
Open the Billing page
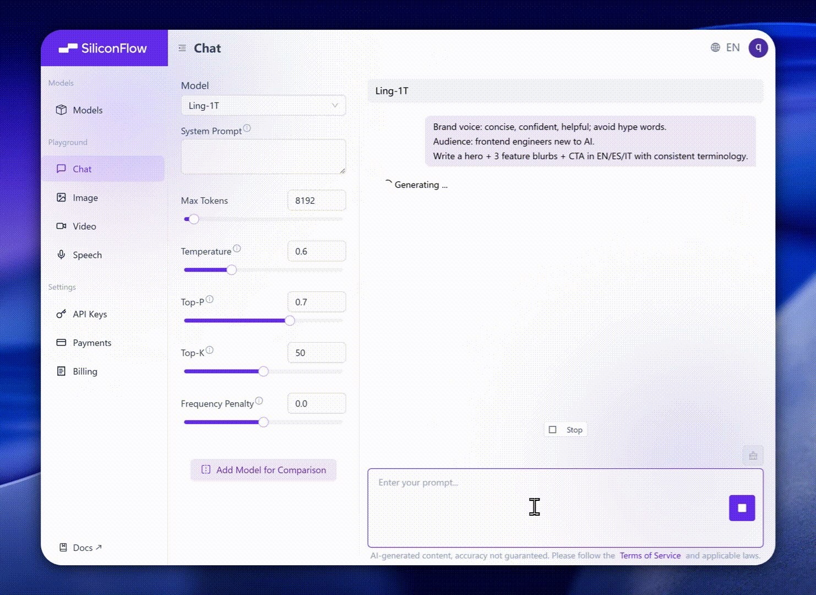(103, 371)
